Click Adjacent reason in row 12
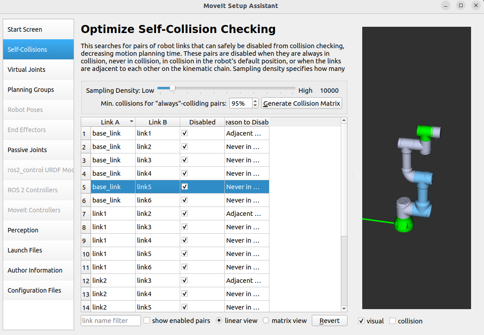This screenshot has height=335, width=484. pos(247,280)
